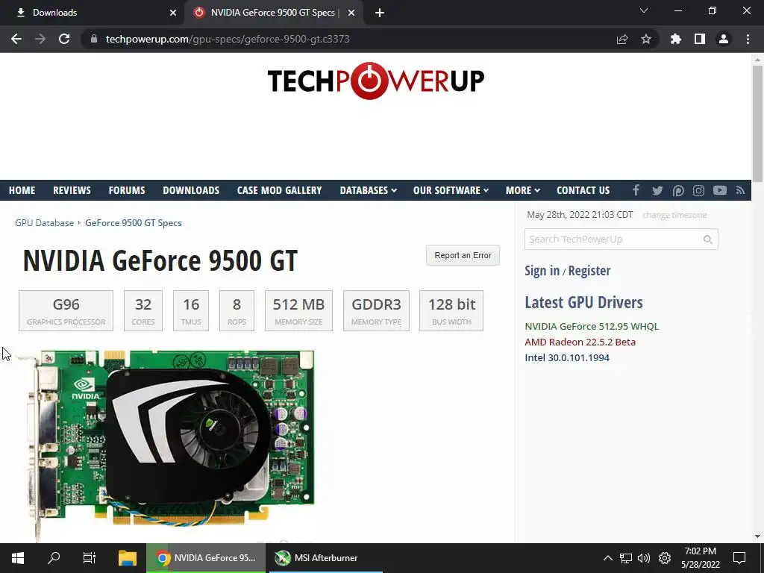Screen dimensions: 764x573
Task: Click the 8 ROPs spec box
Action: click(237, 311)
